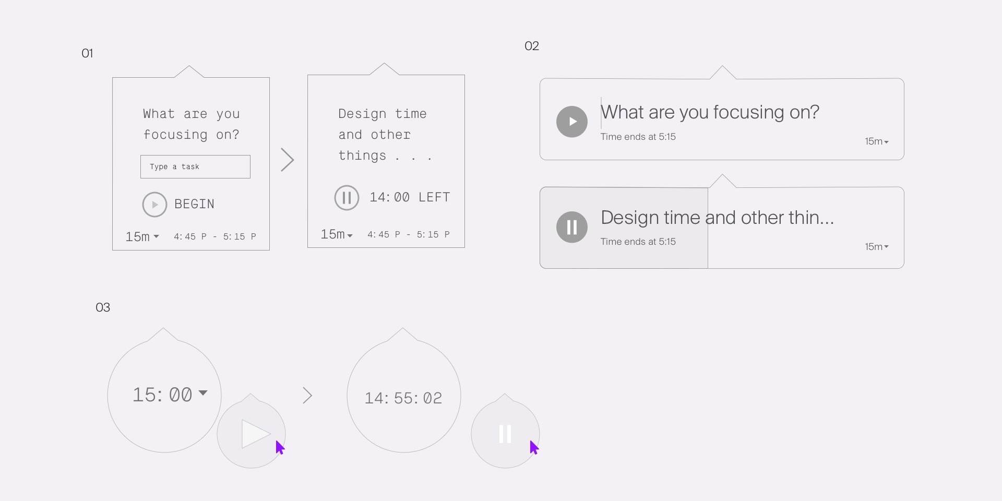
Task: Click the BEGIN label
Action: tap(194, 204)
